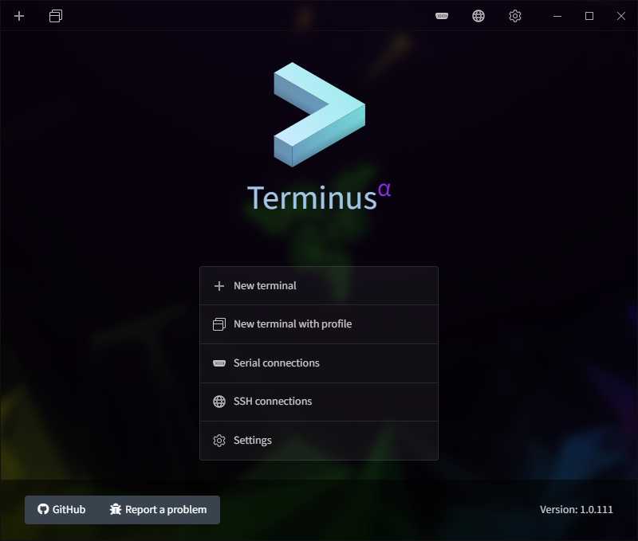This screenshot has height=541, width=638.
Task: Open a new terminal via the titlebar plus icon
Action: click(18, 16)
